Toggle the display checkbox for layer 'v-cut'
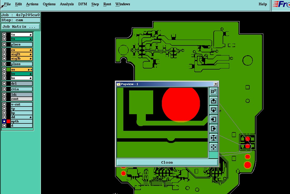The height and width of the screenshot is (194, 290). 4,104
